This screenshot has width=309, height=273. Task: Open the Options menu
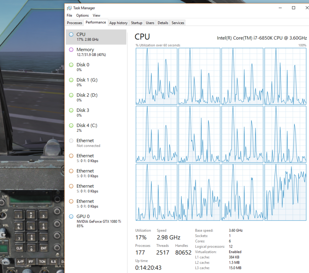[82, 16]
